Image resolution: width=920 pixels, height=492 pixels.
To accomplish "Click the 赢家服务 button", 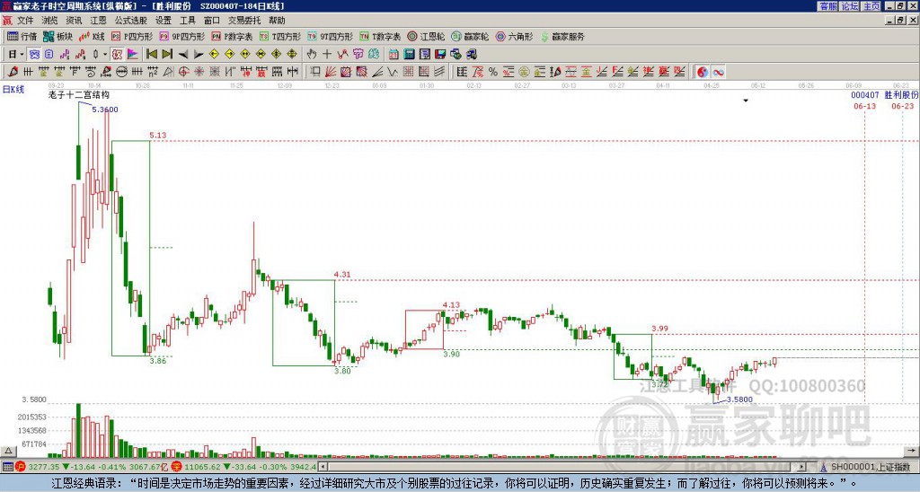I will point(562,36).
